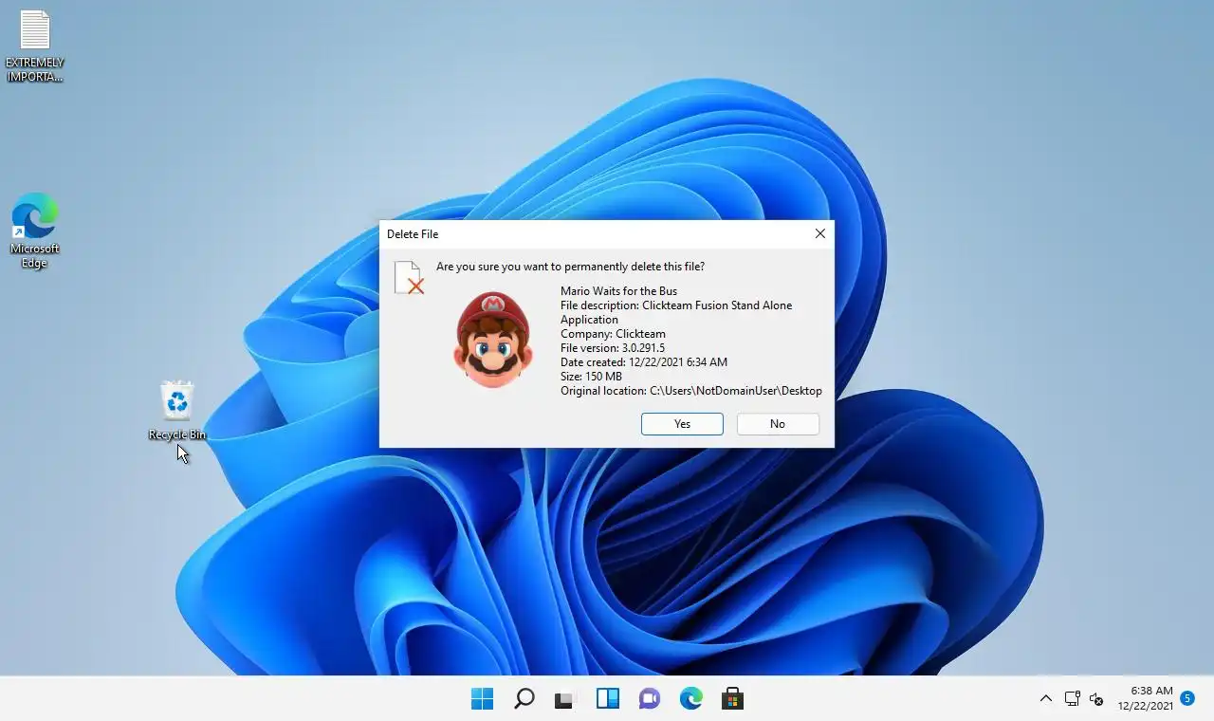
Task: Show hidden system tray icons
Action: 1045,699
